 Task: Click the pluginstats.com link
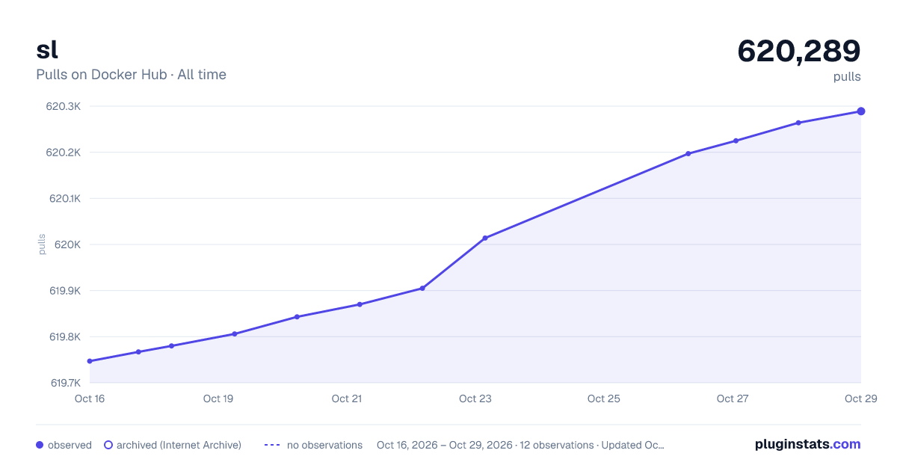807,444
